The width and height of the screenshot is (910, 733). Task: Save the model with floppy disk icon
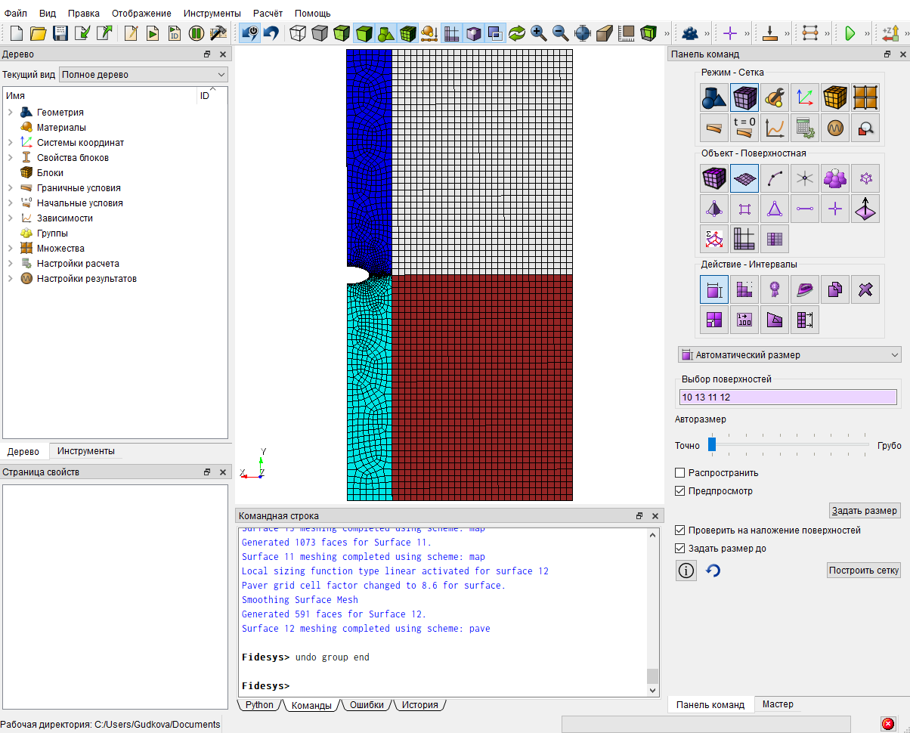(x=60, y=33)
